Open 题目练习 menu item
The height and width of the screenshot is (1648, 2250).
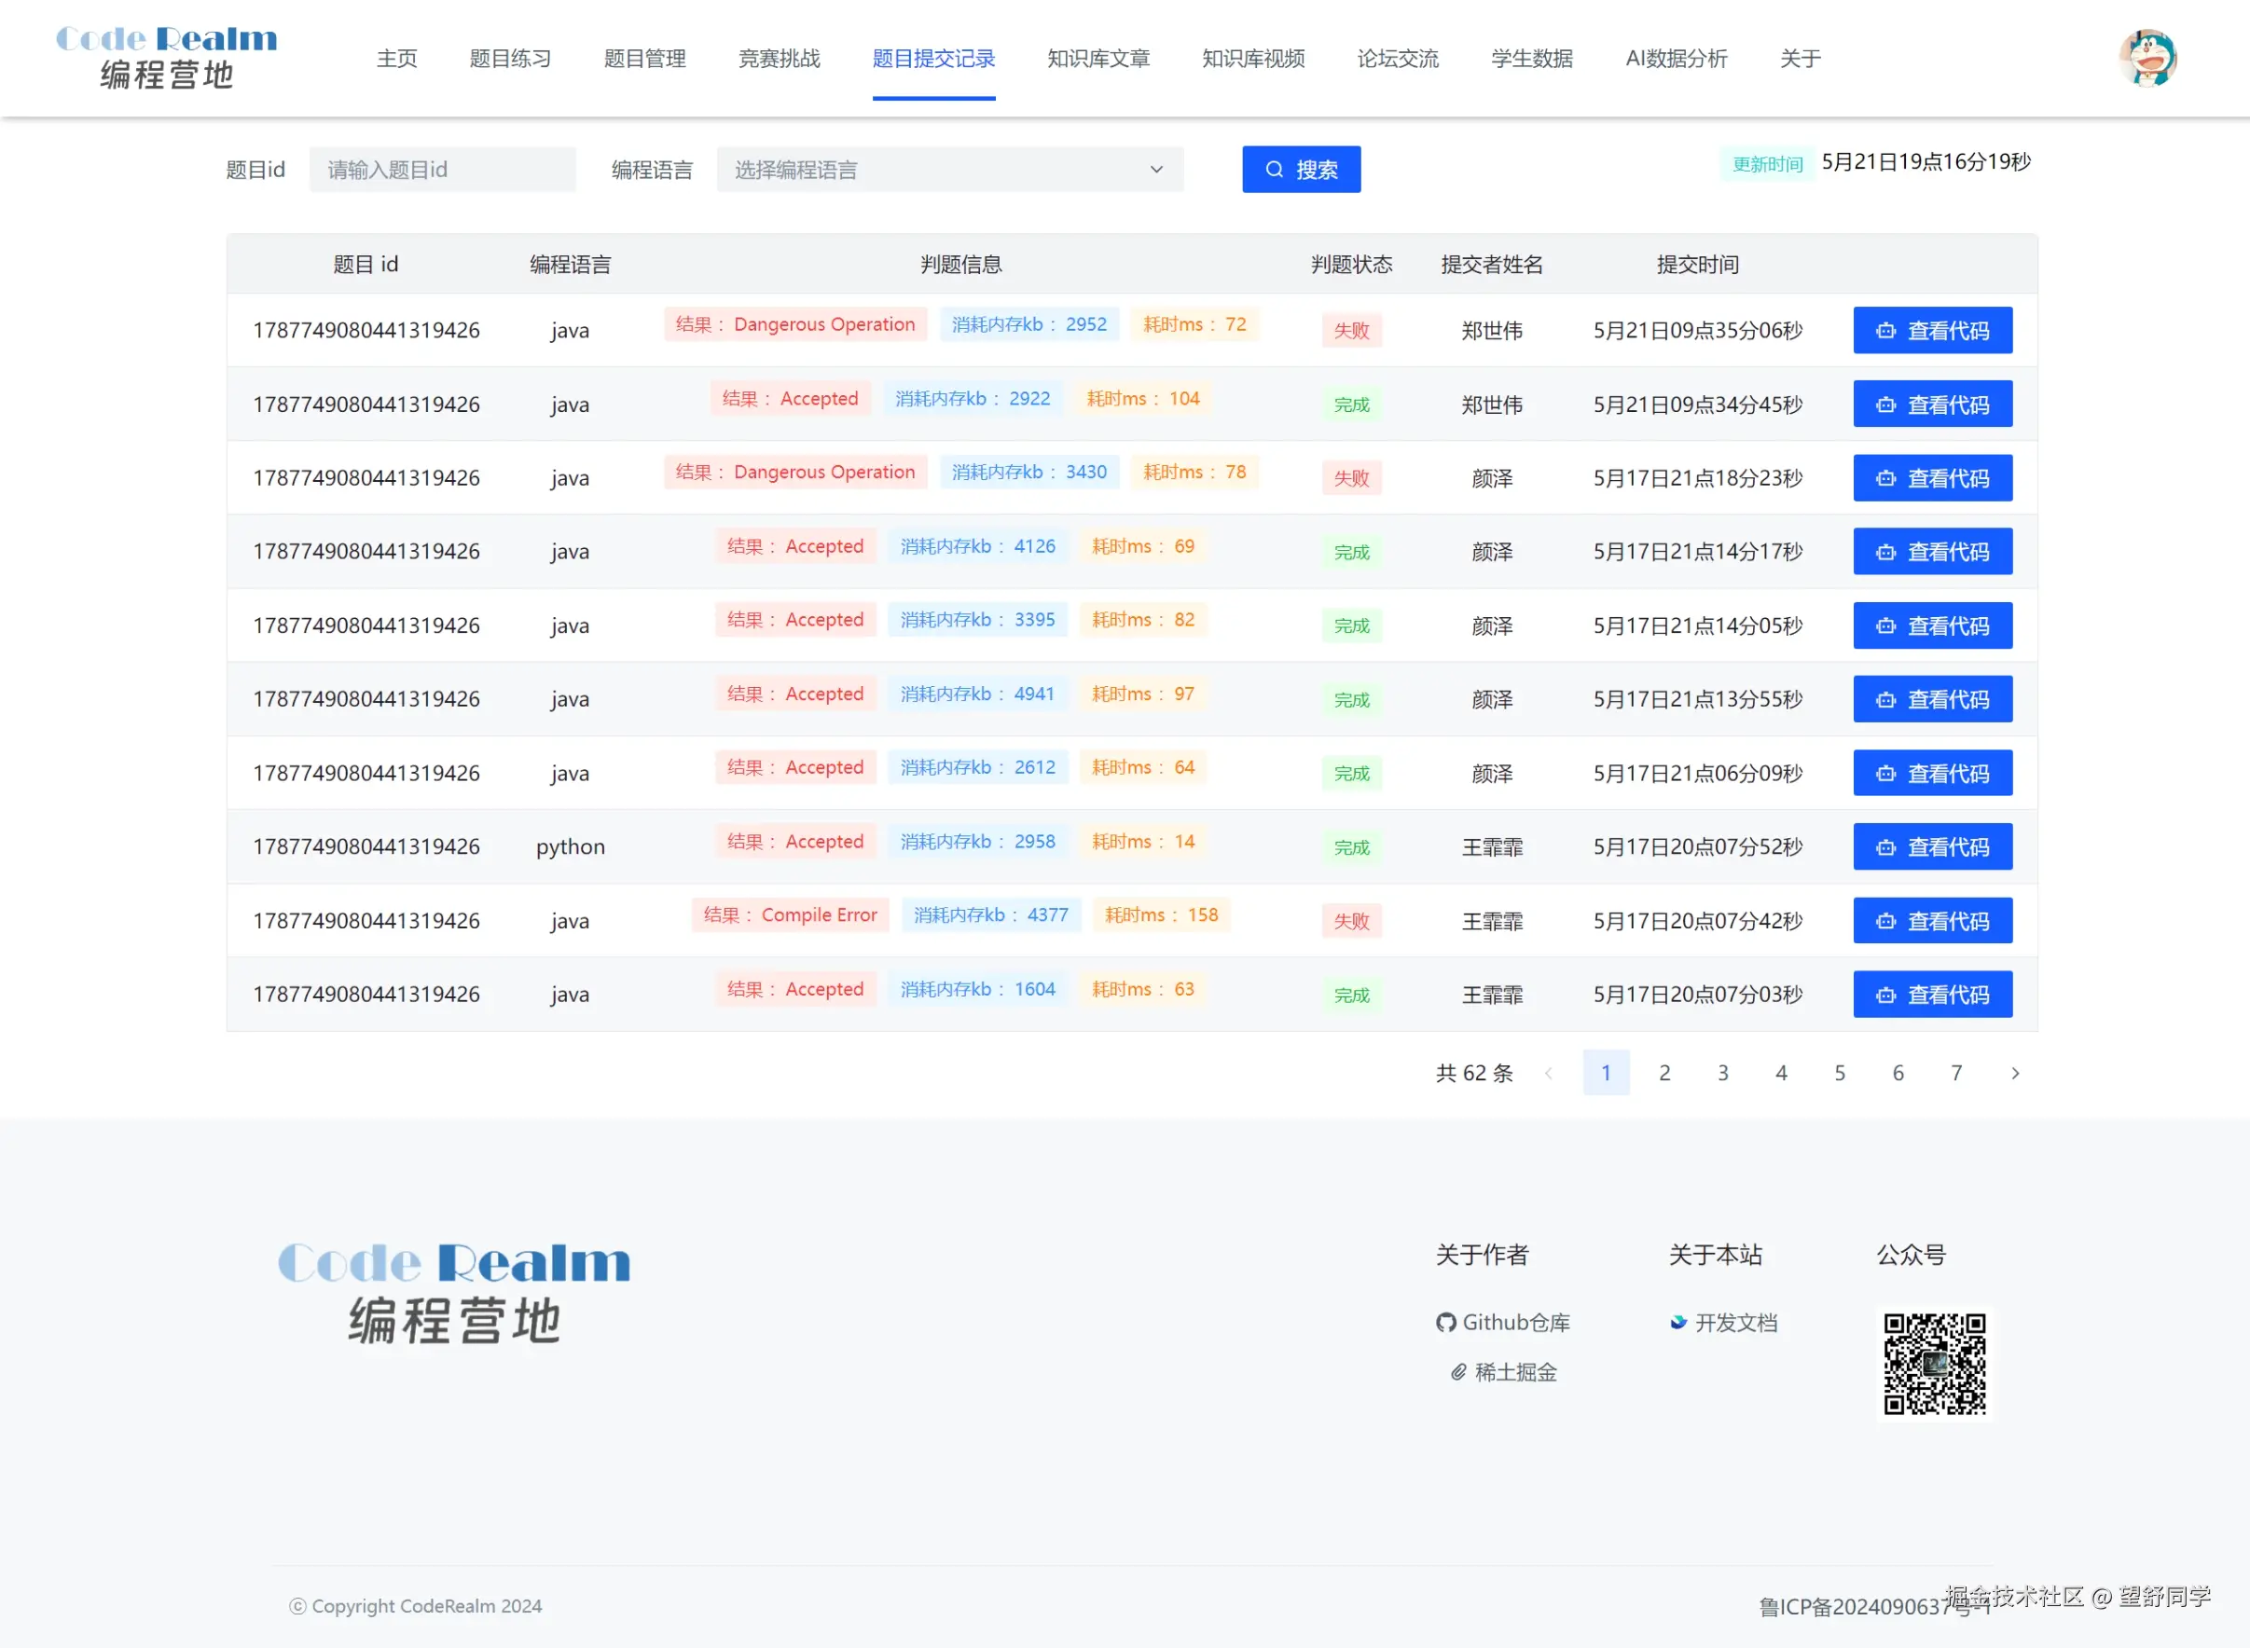(x=510, y=58)
